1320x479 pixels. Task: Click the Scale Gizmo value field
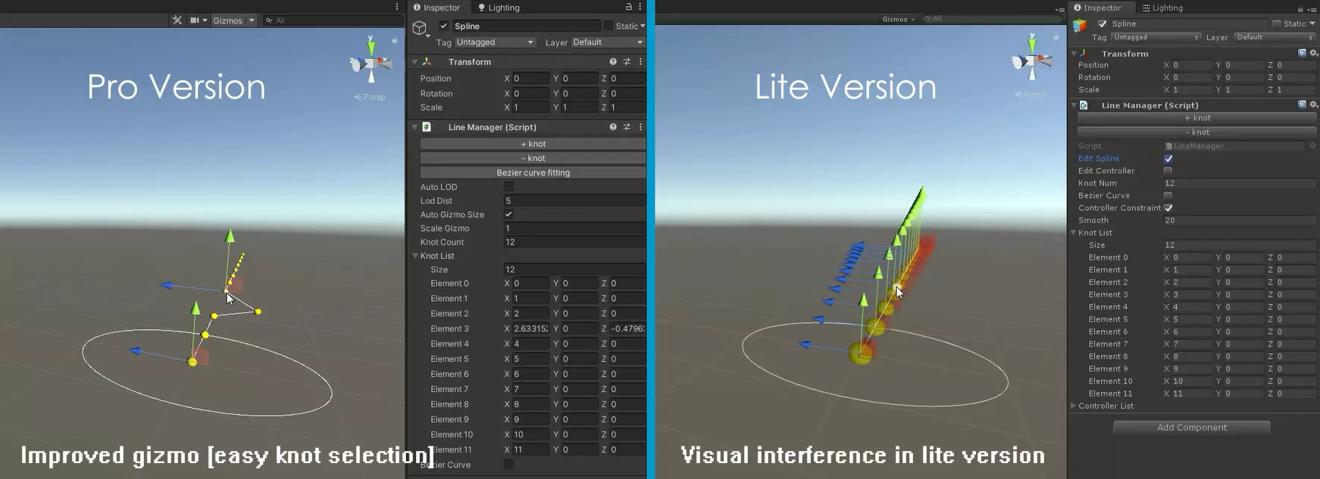point(574,229)
